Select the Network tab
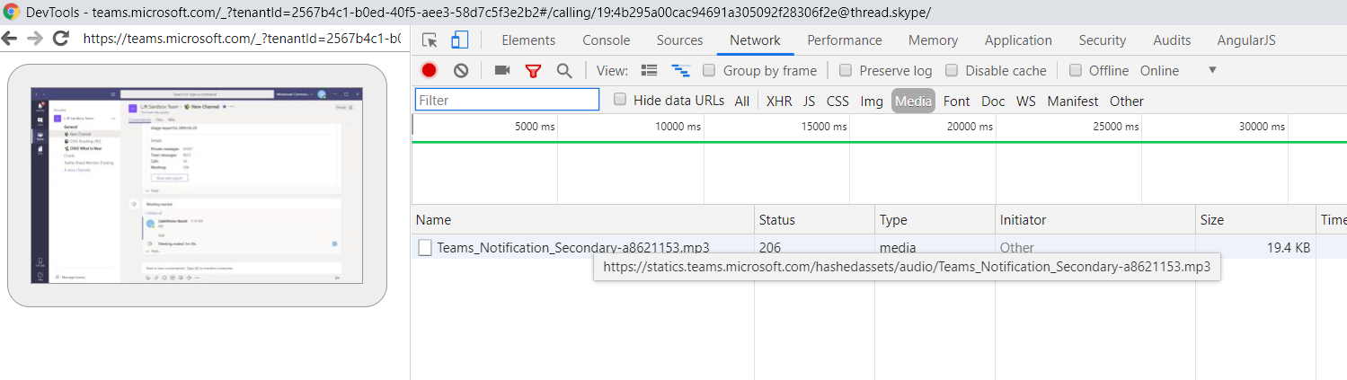The image size is (1347, 380). (755, 40)
